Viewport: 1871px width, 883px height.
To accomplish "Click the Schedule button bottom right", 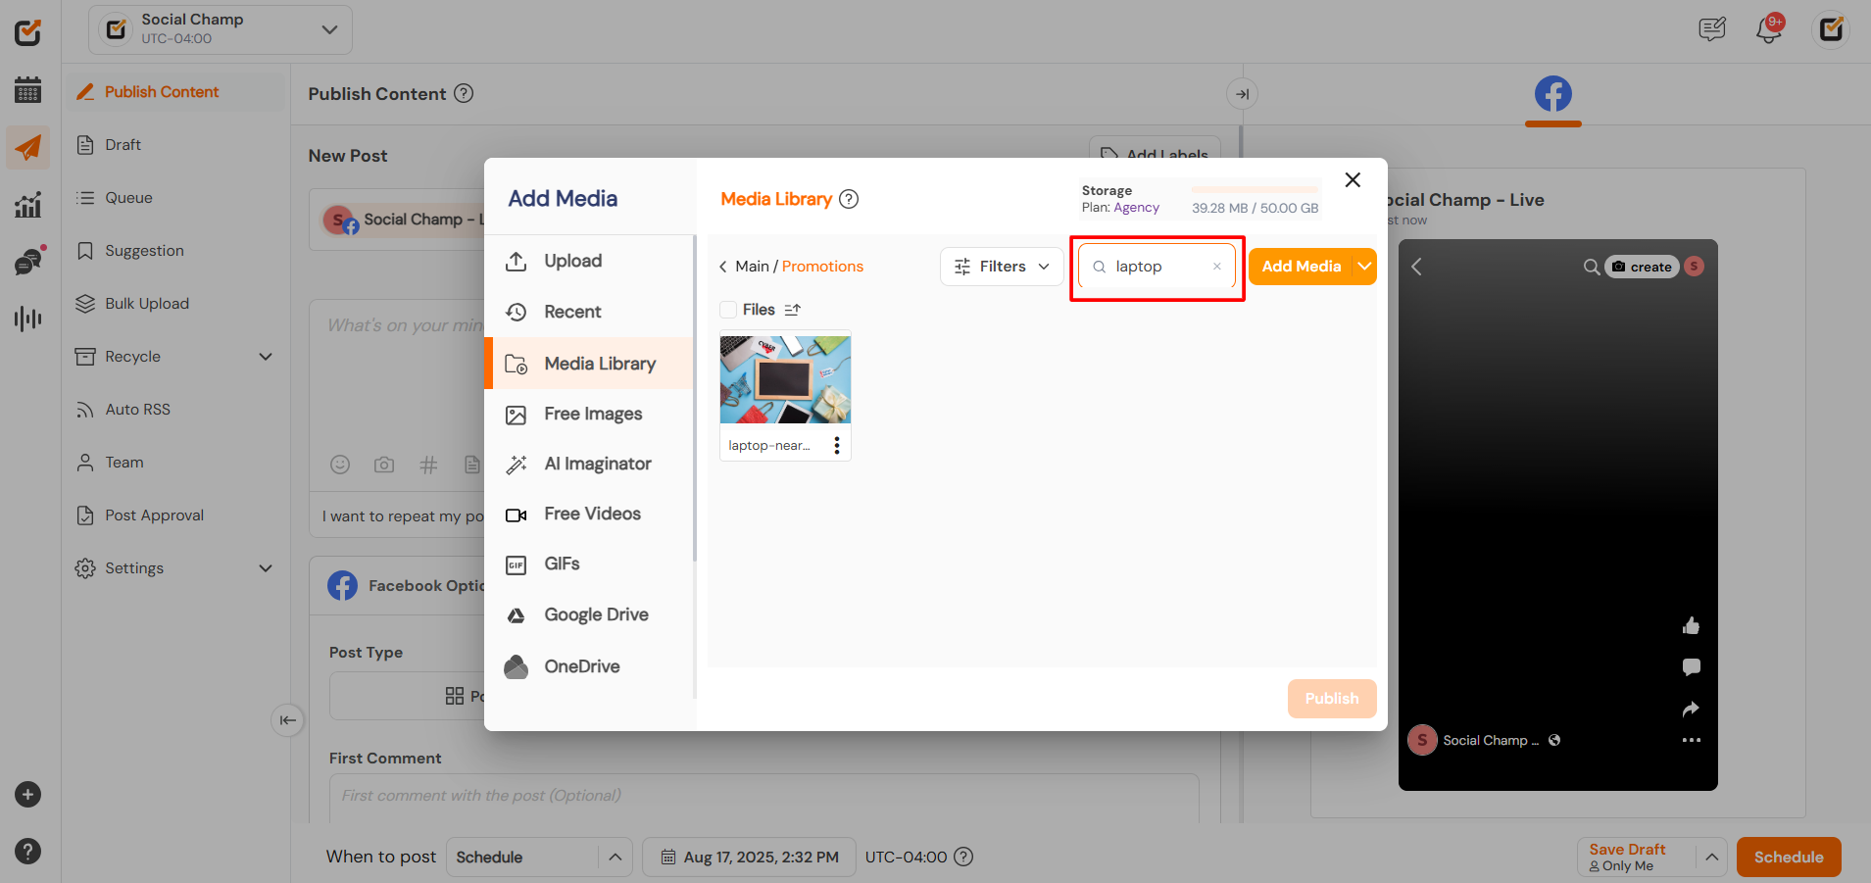I will click(x=1789, y=857).
